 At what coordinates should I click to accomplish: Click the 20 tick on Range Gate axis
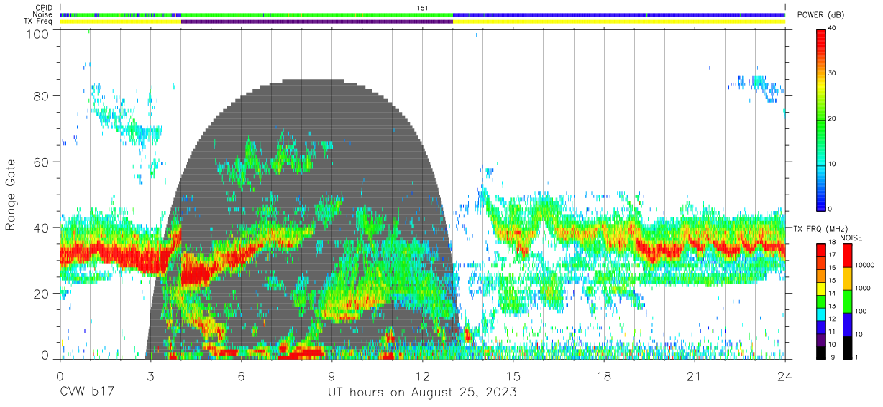tap(42, 294)
